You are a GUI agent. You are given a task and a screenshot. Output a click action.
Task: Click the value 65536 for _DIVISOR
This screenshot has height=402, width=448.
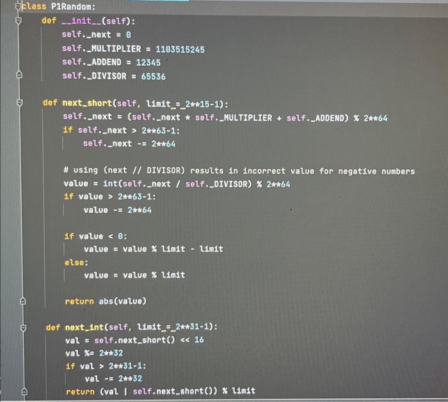pos(154,77)
